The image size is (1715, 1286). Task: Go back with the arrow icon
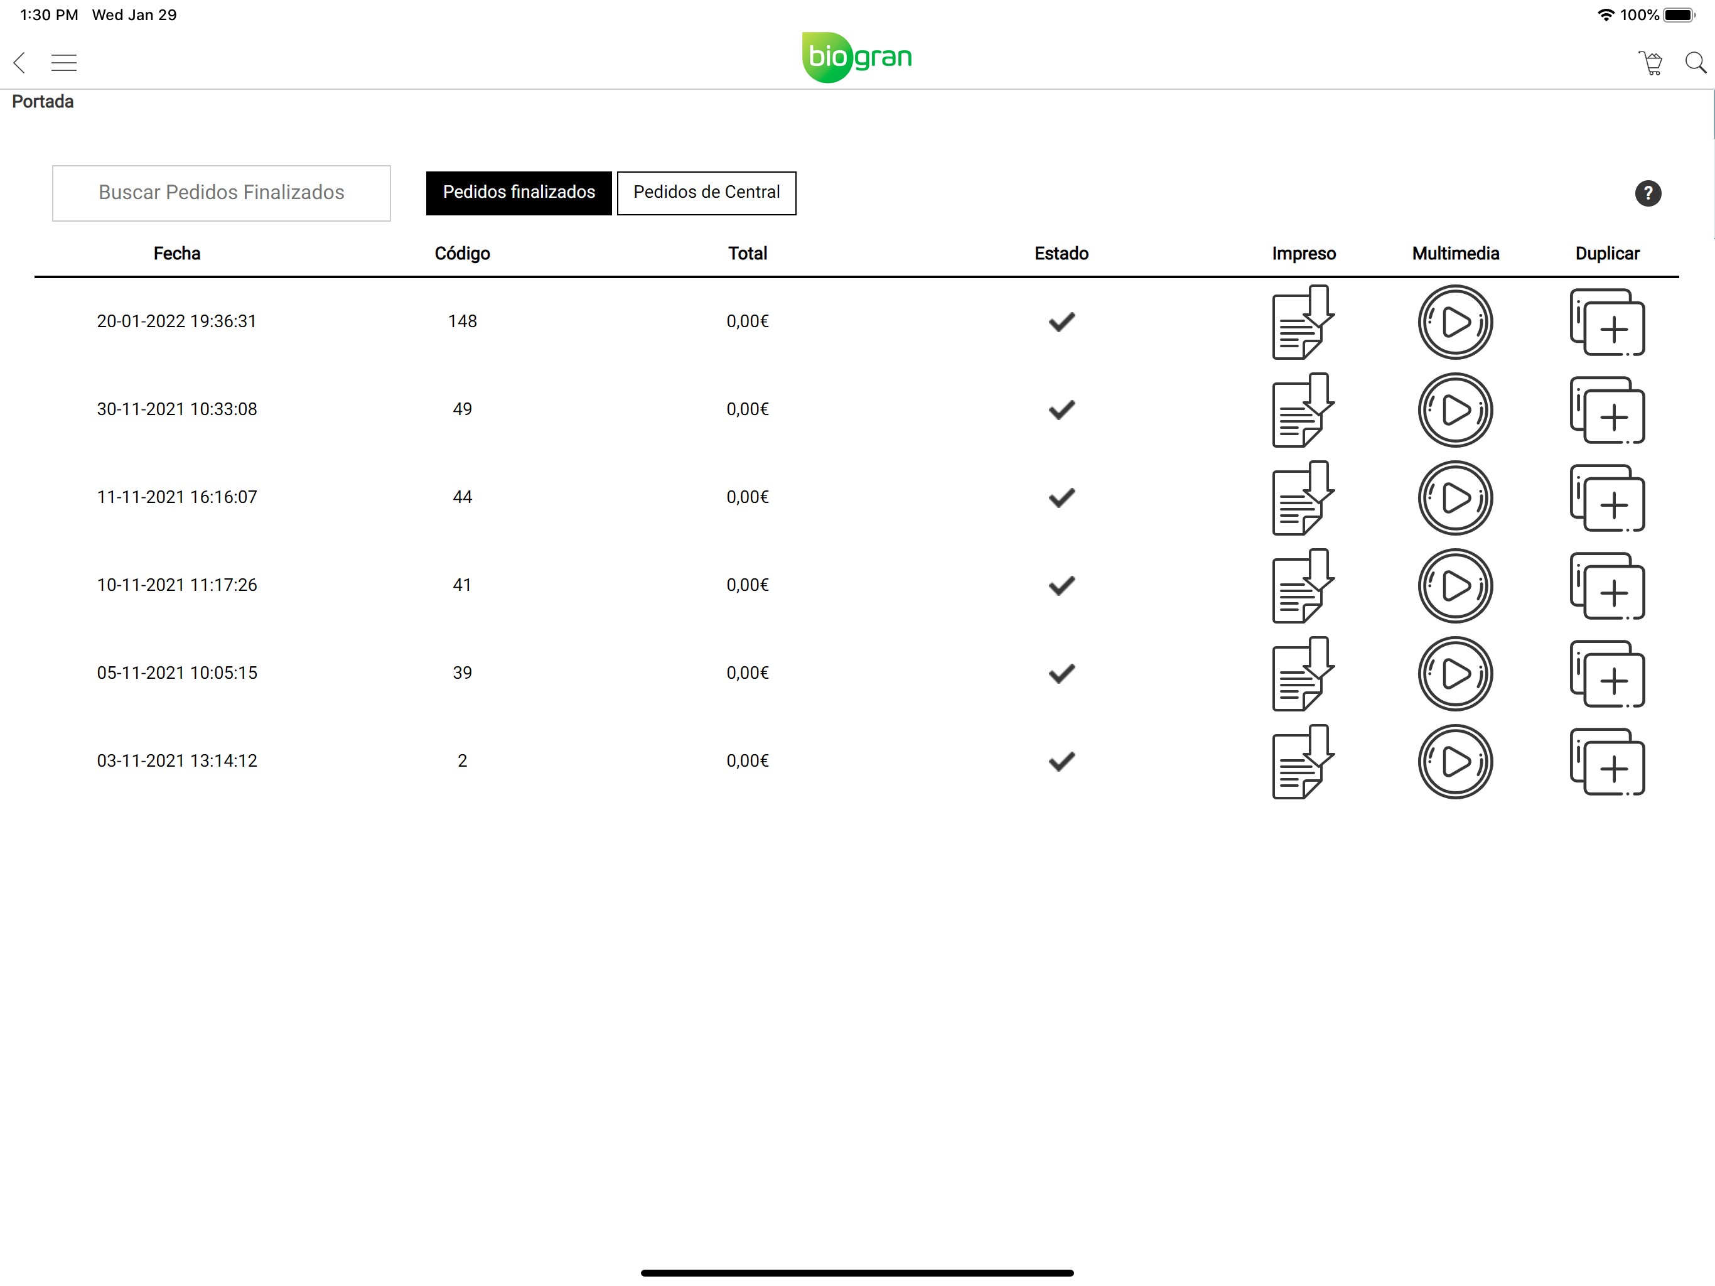click(20, 63)
